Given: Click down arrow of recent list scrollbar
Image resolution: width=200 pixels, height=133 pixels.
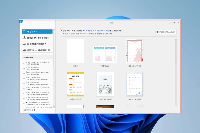Looking at the screenshot, I should click(x=54, y=106).
